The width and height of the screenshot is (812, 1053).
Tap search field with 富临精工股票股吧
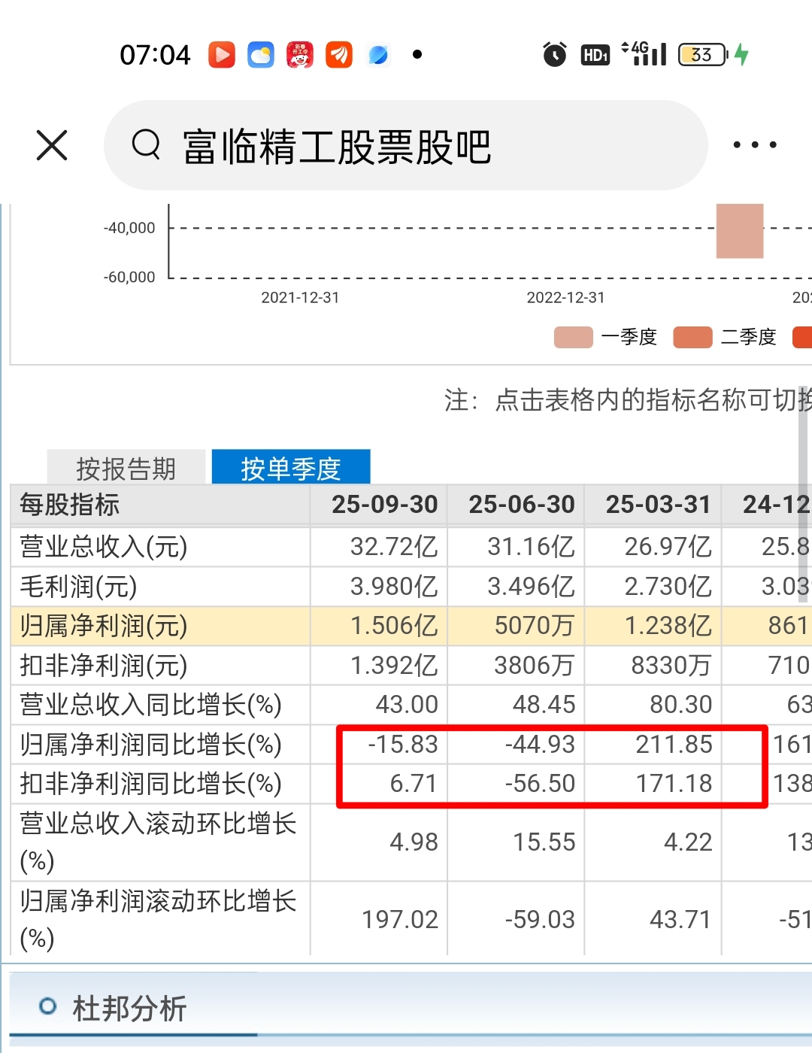[x=406, y=145]
